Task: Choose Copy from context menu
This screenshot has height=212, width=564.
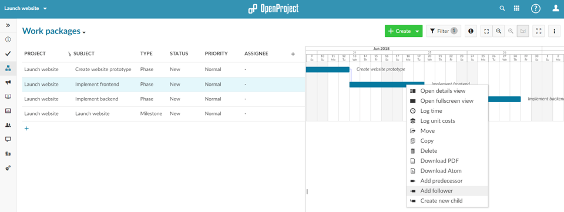Action: tap(447, 141)
